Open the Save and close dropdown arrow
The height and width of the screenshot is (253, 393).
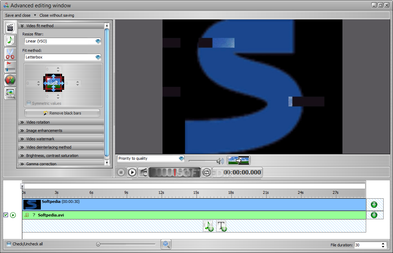[x=35, y=15]
